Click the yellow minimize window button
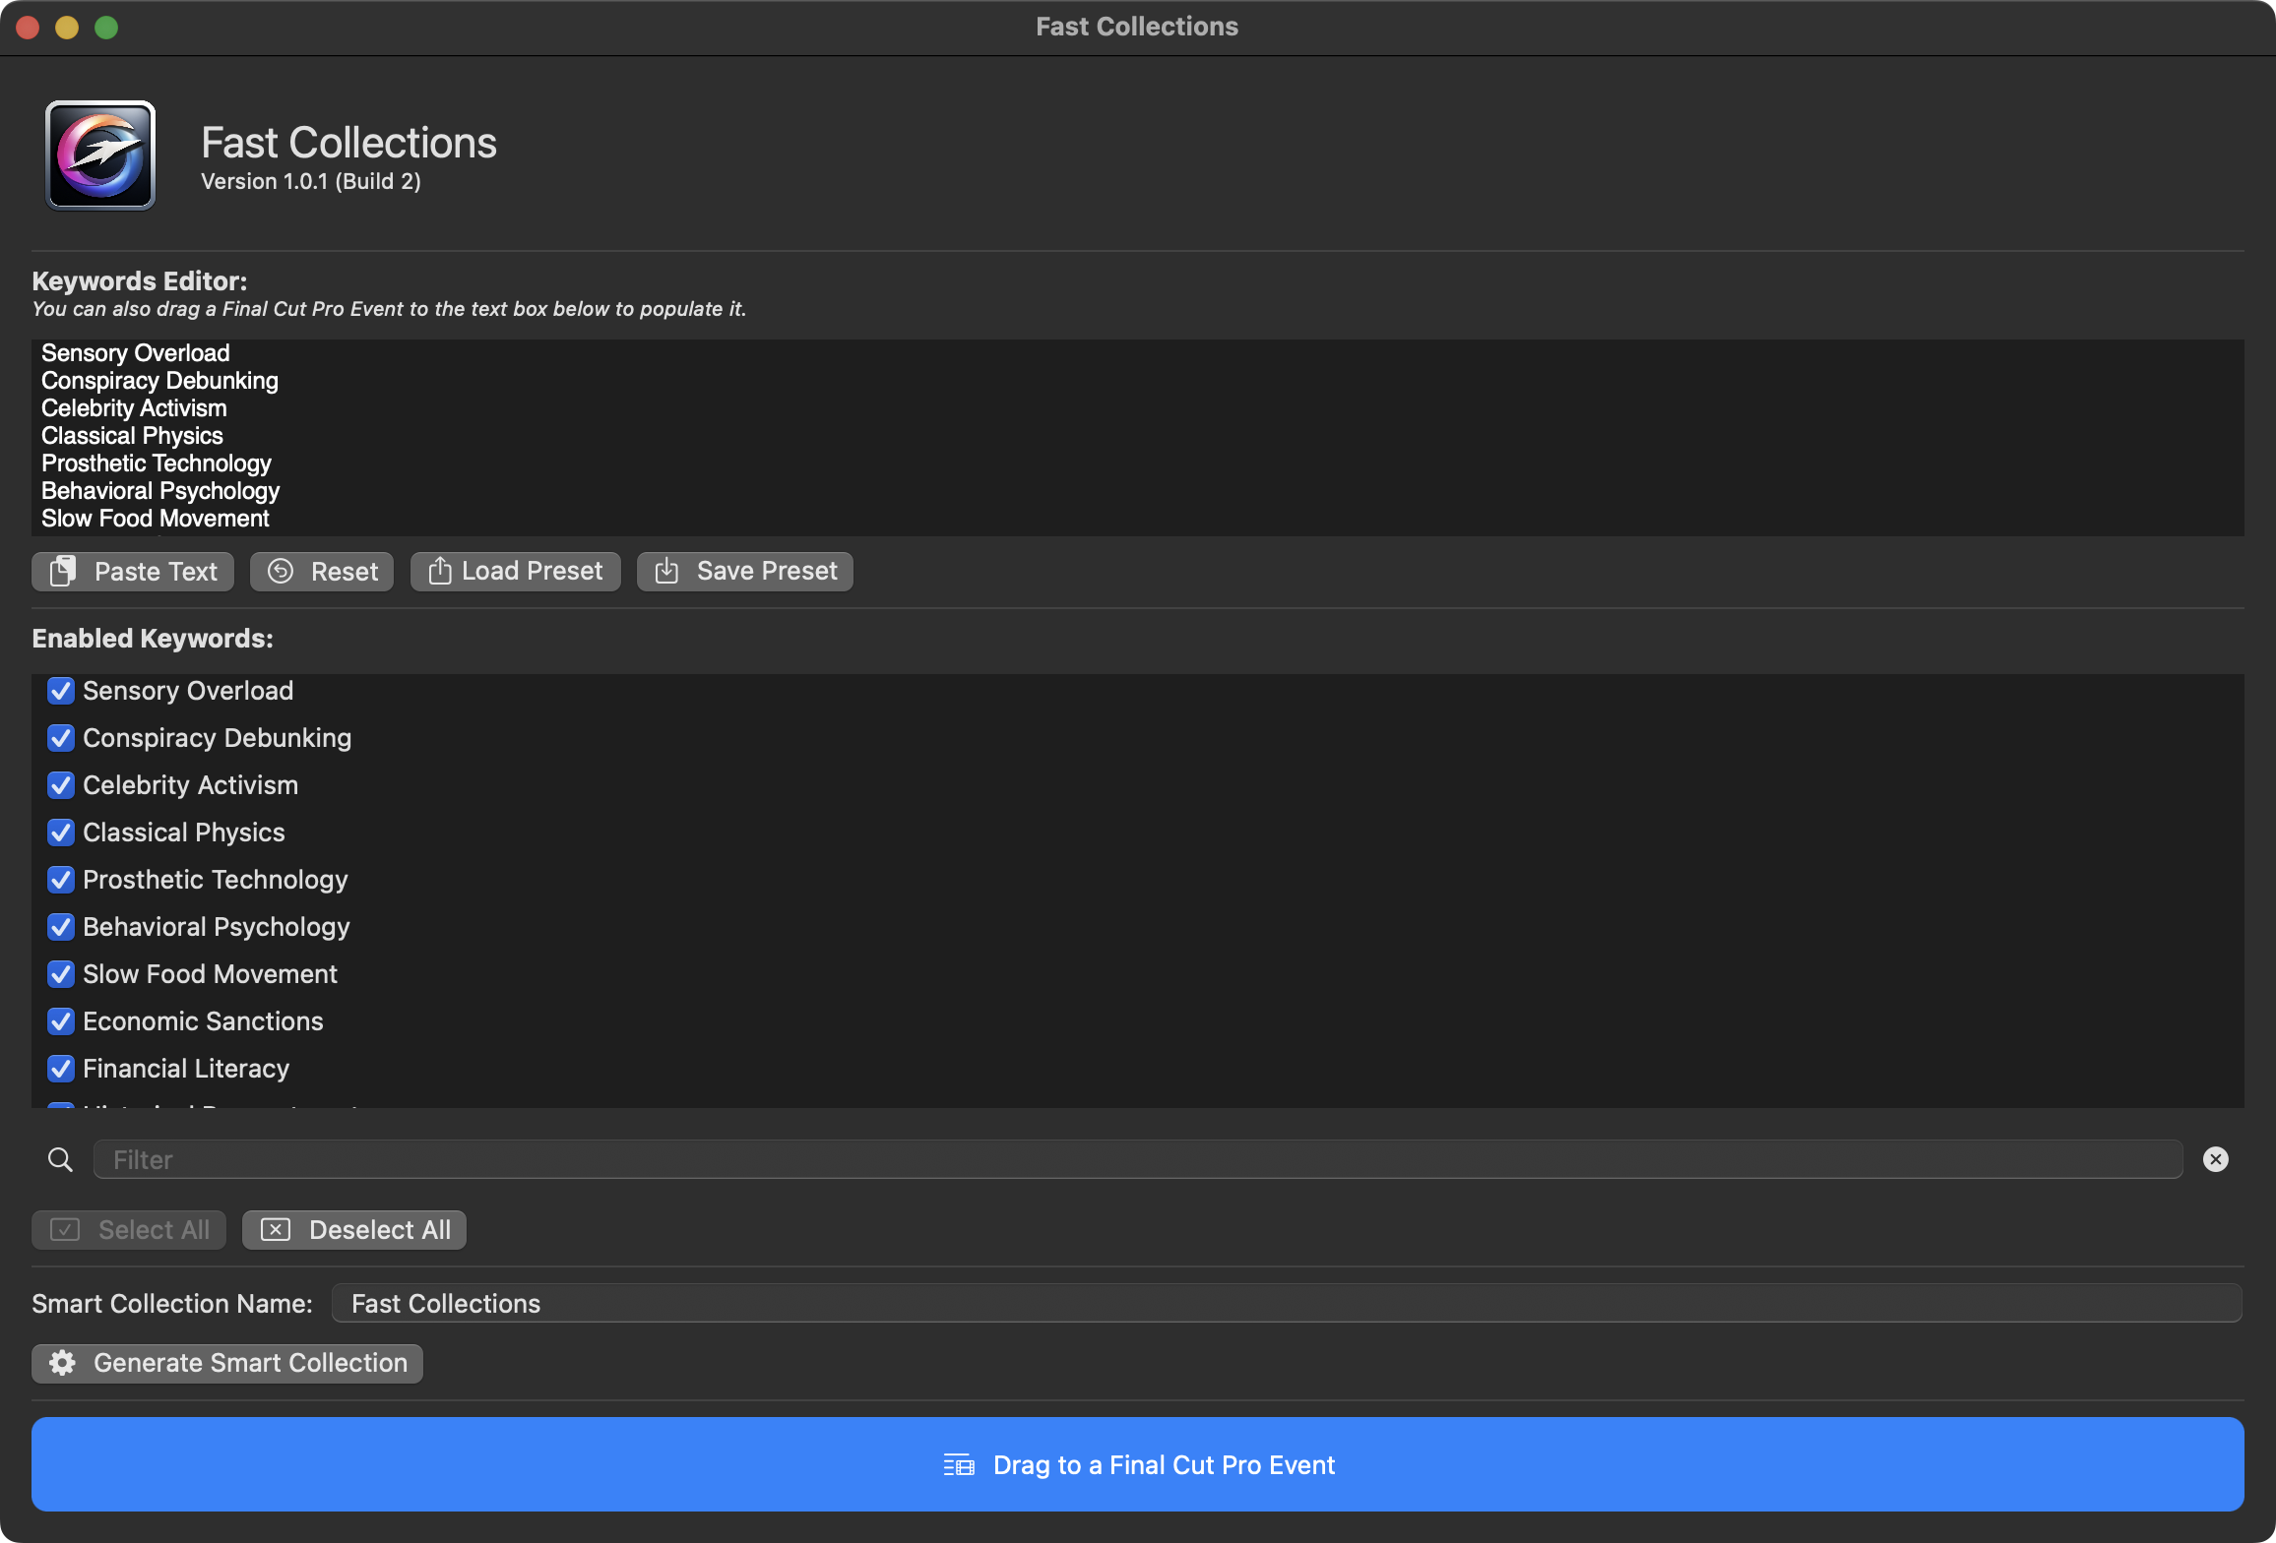This screenshot has height=1543, width=2276. pyautogui.click(x=67, y=28)
